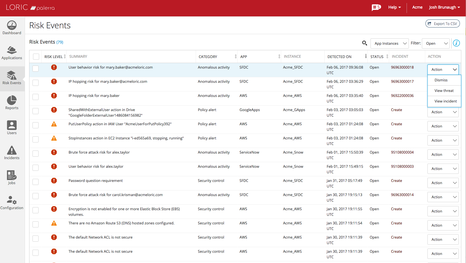Click Create incident for SharedWithExternalUser row
This screenshot has height=263, width=466.
(x=396, y=110)
